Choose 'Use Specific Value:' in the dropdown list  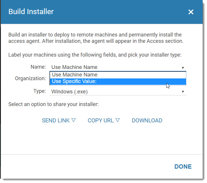point(74,81)
